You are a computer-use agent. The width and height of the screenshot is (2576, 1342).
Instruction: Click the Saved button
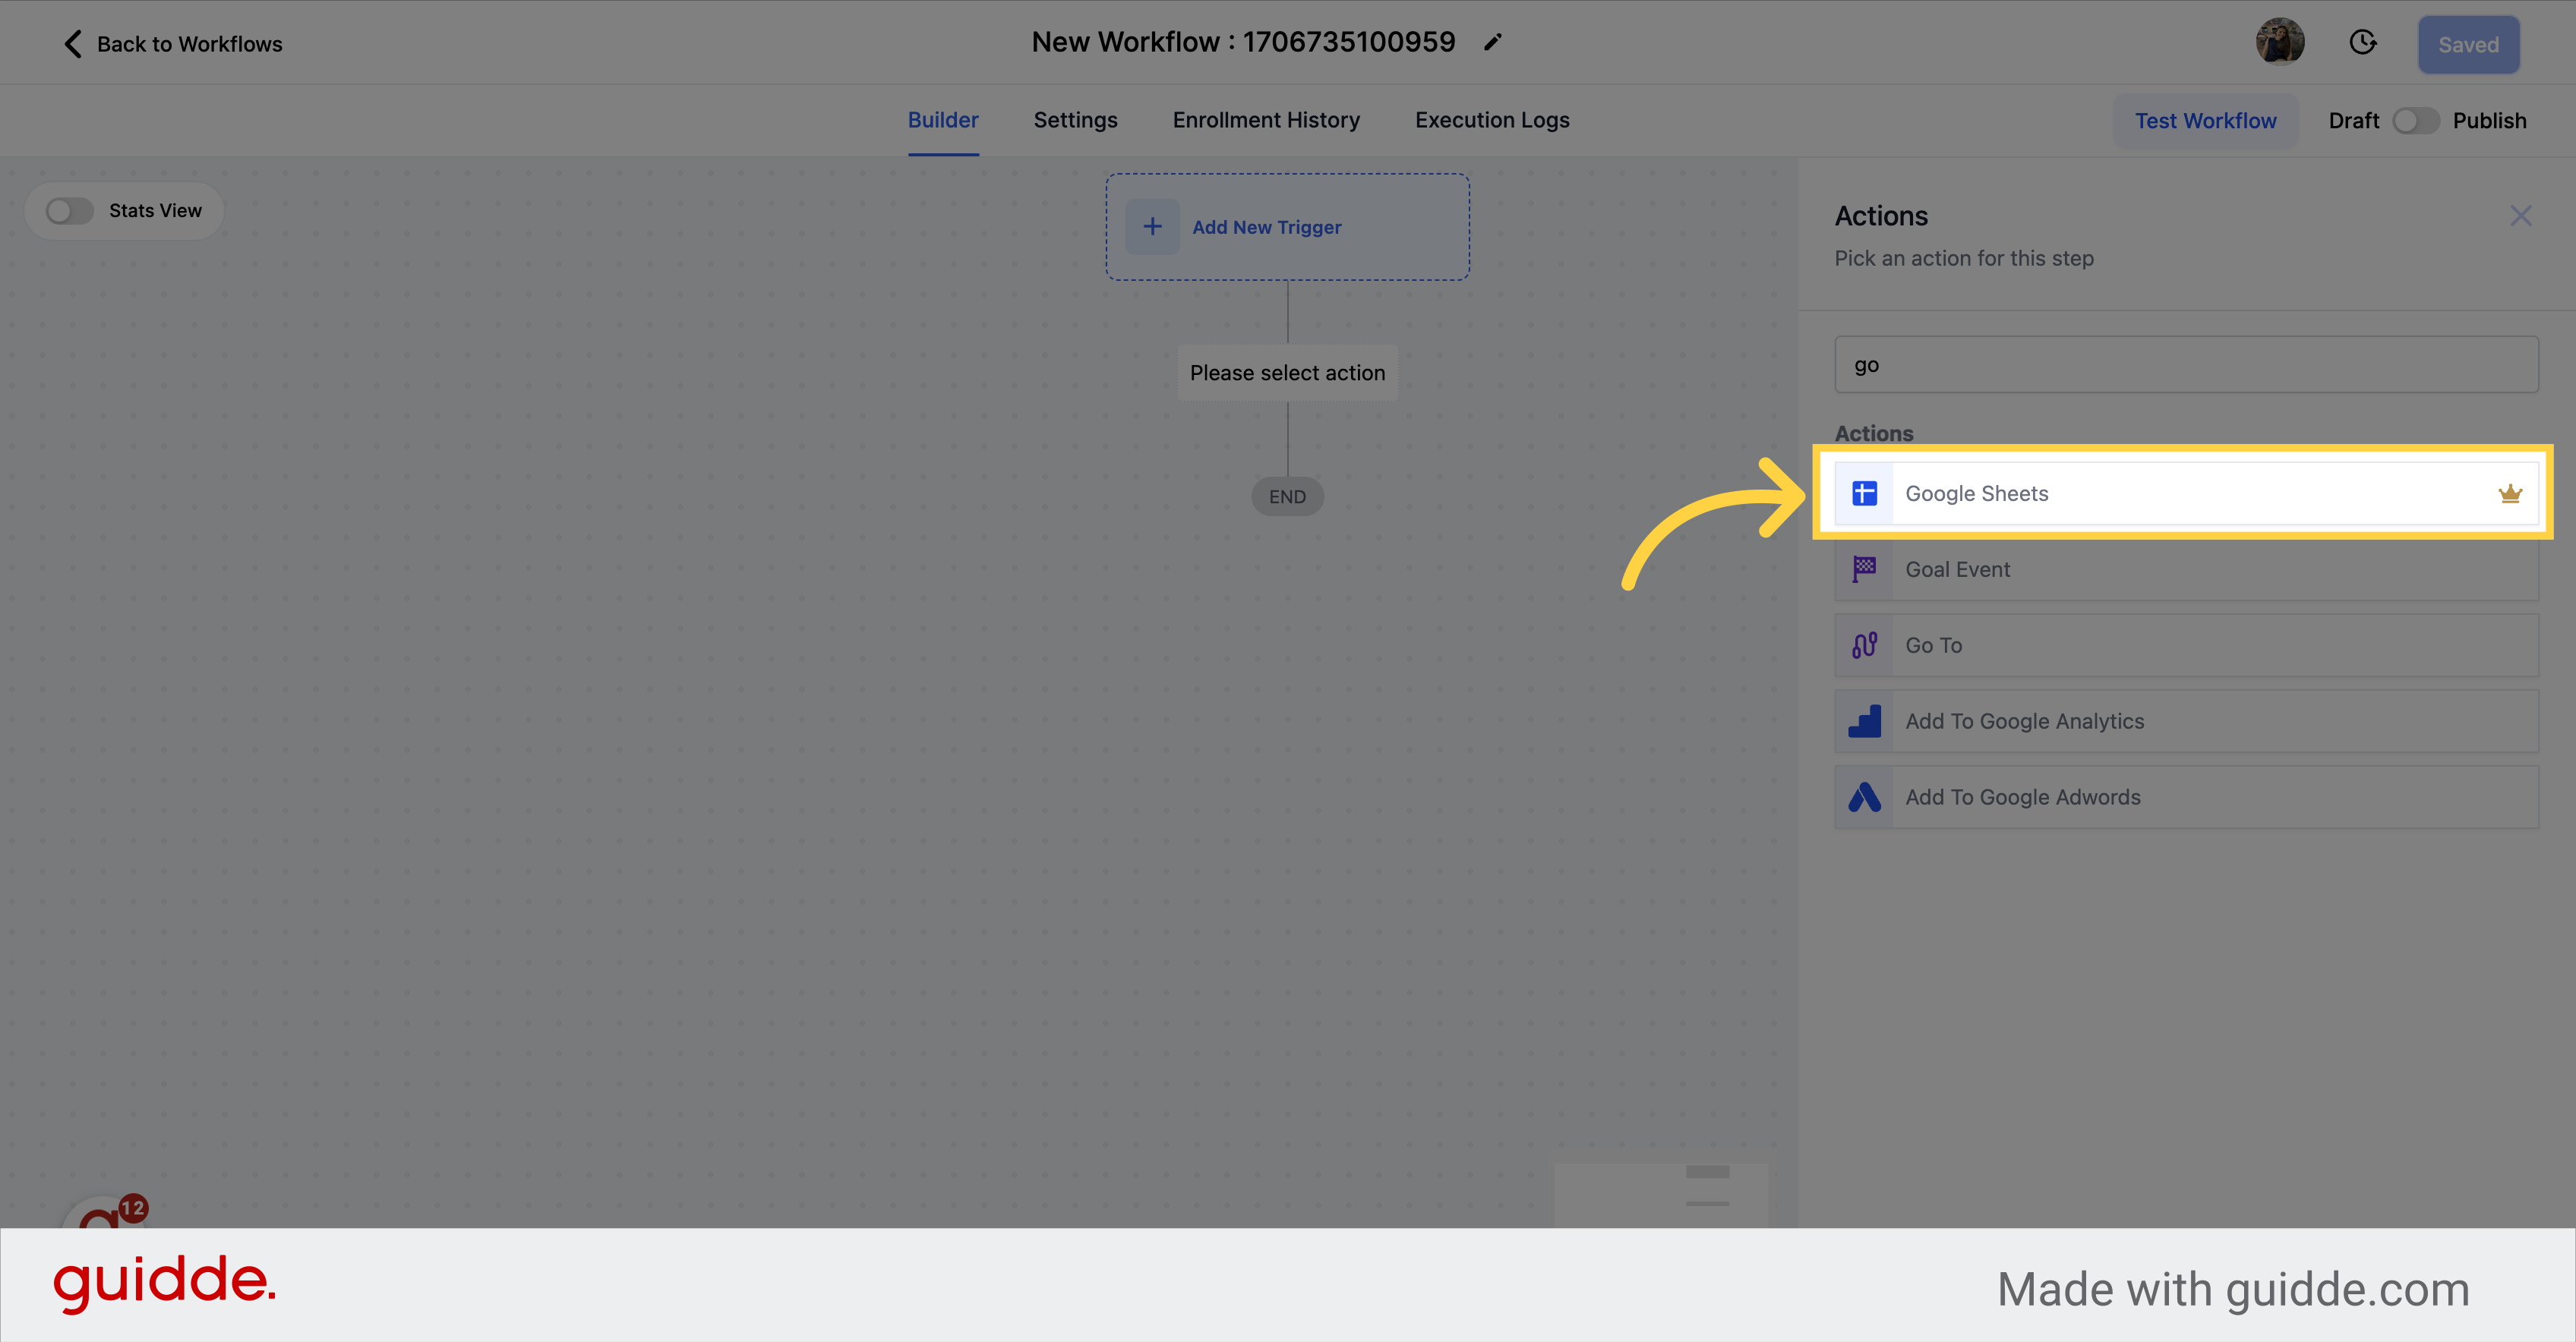2468,44
